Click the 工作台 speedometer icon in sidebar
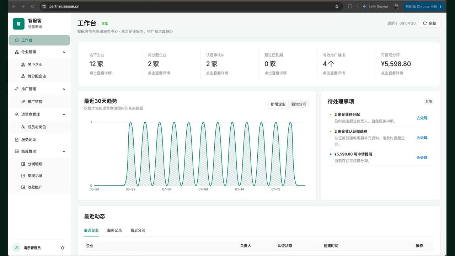 (x=17, y=40)
